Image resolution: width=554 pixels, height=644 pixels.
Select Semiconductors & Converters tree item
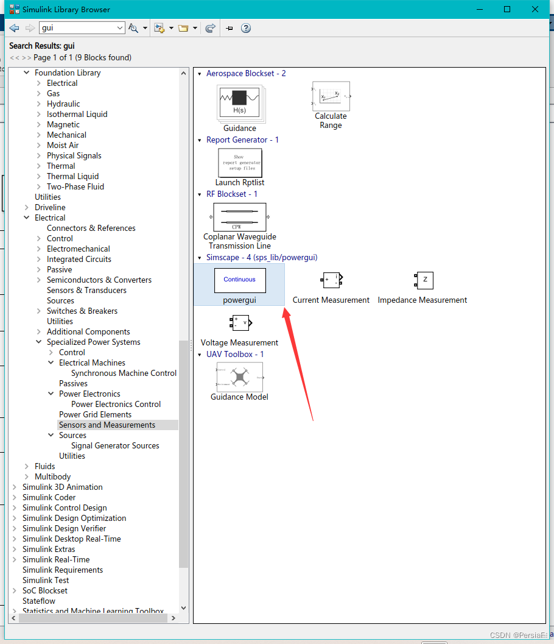(99, 280)
